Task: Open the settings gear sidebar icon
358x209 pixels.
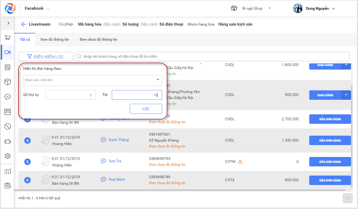Action: [x=8, y=156]
